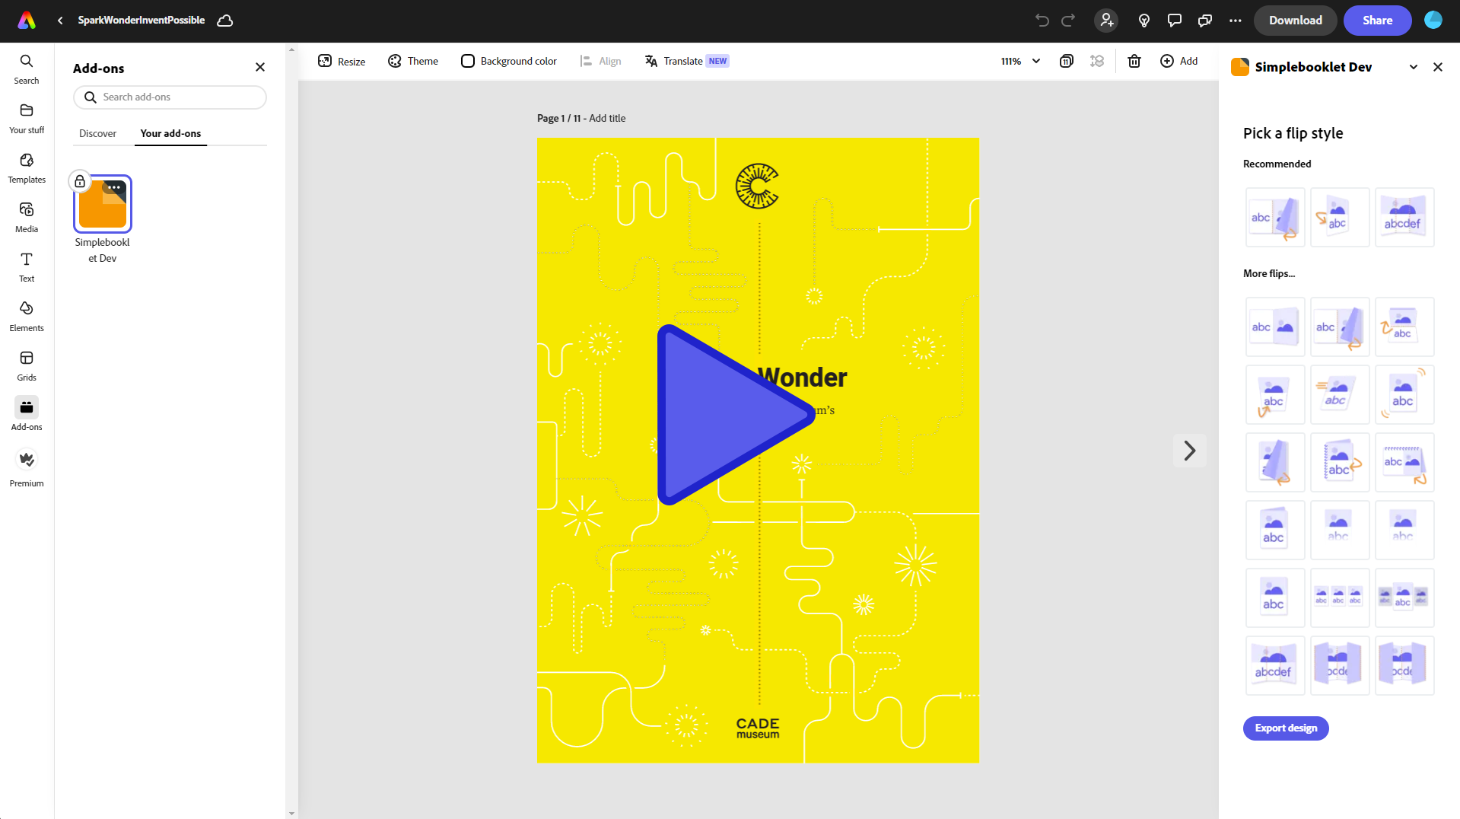The width and height of the screenshot is (1460, 819).
Task: Open the zoom level dropdown
Action: [1019, 61]
